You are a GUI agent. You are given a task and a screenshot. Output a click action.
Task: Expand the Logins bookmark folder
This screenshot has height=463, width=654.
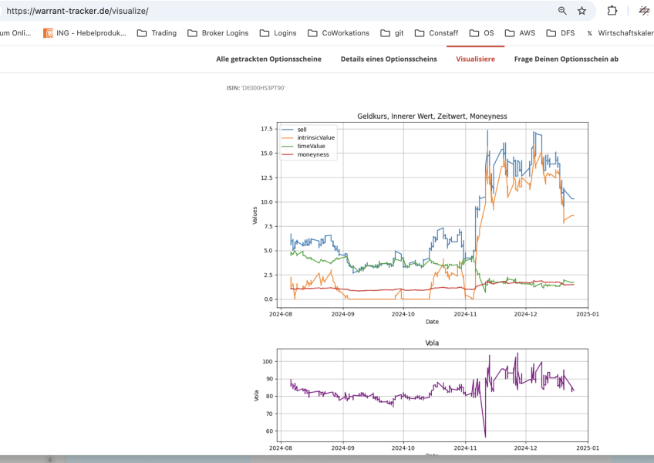pos(278,33)
